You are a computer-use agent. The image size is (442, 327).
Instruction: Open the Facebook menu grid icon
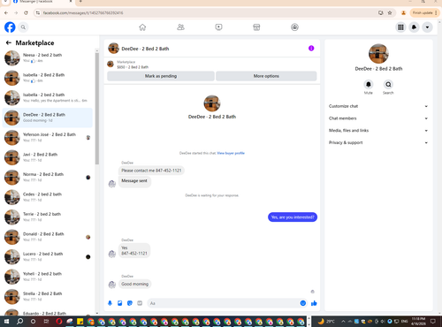[400, 27]
